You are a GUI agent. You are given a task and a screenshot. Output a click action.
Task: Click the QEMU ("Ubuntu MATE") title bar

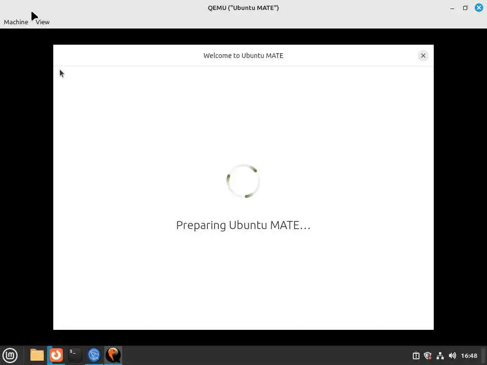coord(243,8)
